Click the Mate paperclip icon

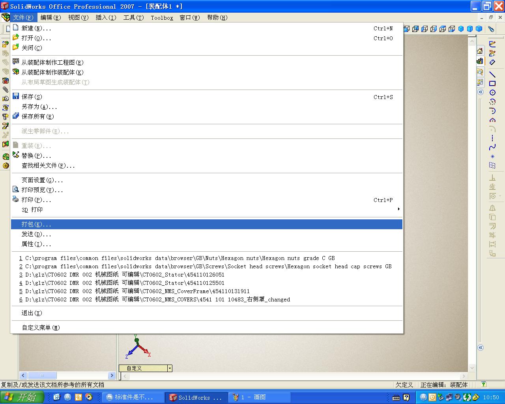(x=6, y=90)
